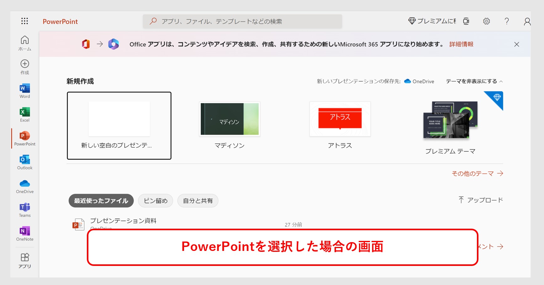Viewport: 544px width, 285px height.
Task: Open プレゼンテーション資料 file
Action: [123, 221]
